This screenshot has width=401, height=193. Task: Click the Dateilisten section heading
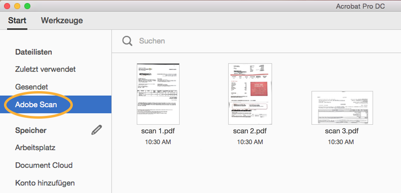tap(34, 52)
